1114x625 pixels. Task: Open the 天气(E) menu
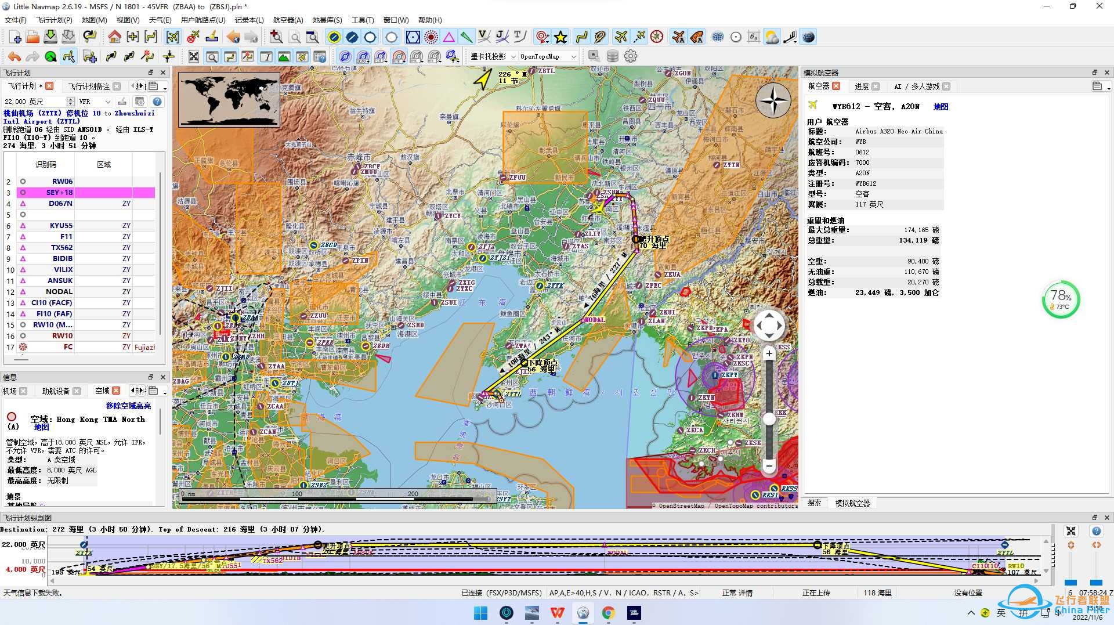click(x=160, y=20)
